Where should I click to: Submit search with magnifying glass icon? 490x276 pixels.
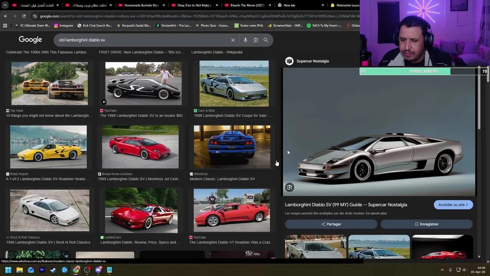coord(266,40)
